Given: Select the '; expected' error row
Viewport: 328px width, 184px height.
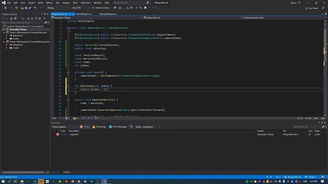Looking at the screenshot, I should point(188,134).
